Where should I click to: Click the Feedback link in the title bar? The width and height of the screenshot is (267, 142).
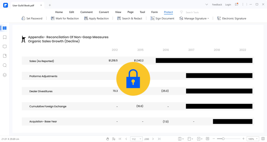[217, 5]
